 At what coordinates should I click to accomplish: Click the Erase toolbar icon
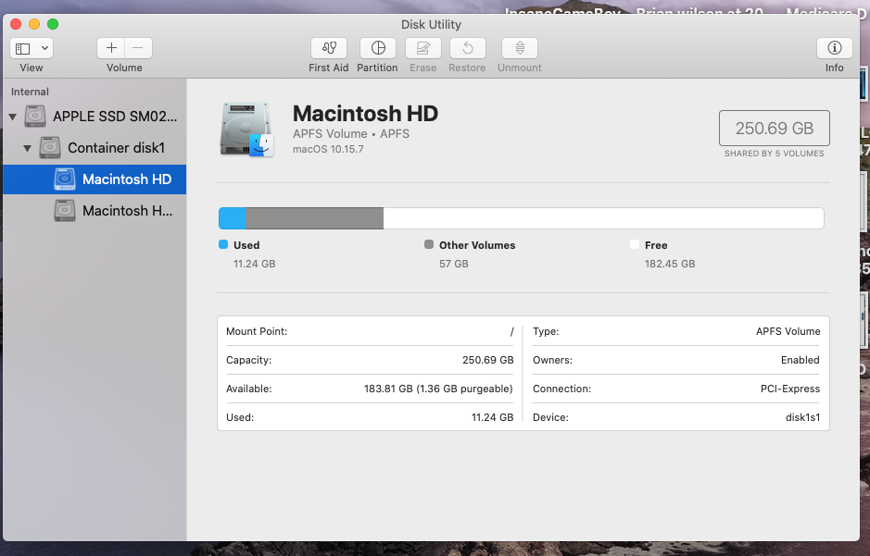click(x=422, y=48)
